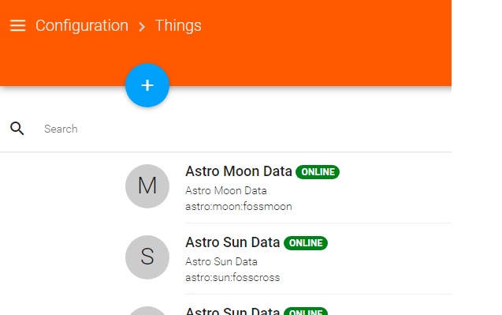The height and width of the screenshot is (315, 502).
Task: Click astro:moon:fossmoon identifier text
Action: (239, 206)
